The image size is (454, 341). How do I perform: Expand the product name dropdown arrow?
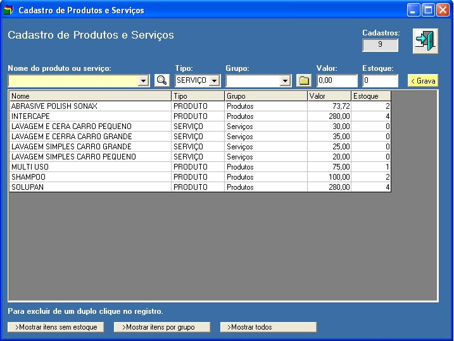[x=143, y=81]
